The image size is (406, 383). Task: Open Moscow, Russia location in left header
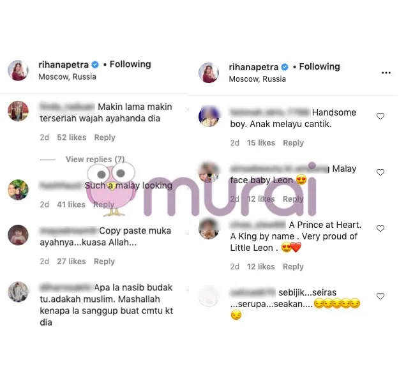tap(67, 77)
